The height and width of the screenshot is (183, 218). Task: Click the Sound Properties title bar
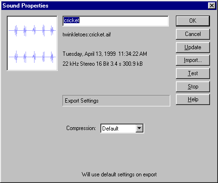click(104, 6)
